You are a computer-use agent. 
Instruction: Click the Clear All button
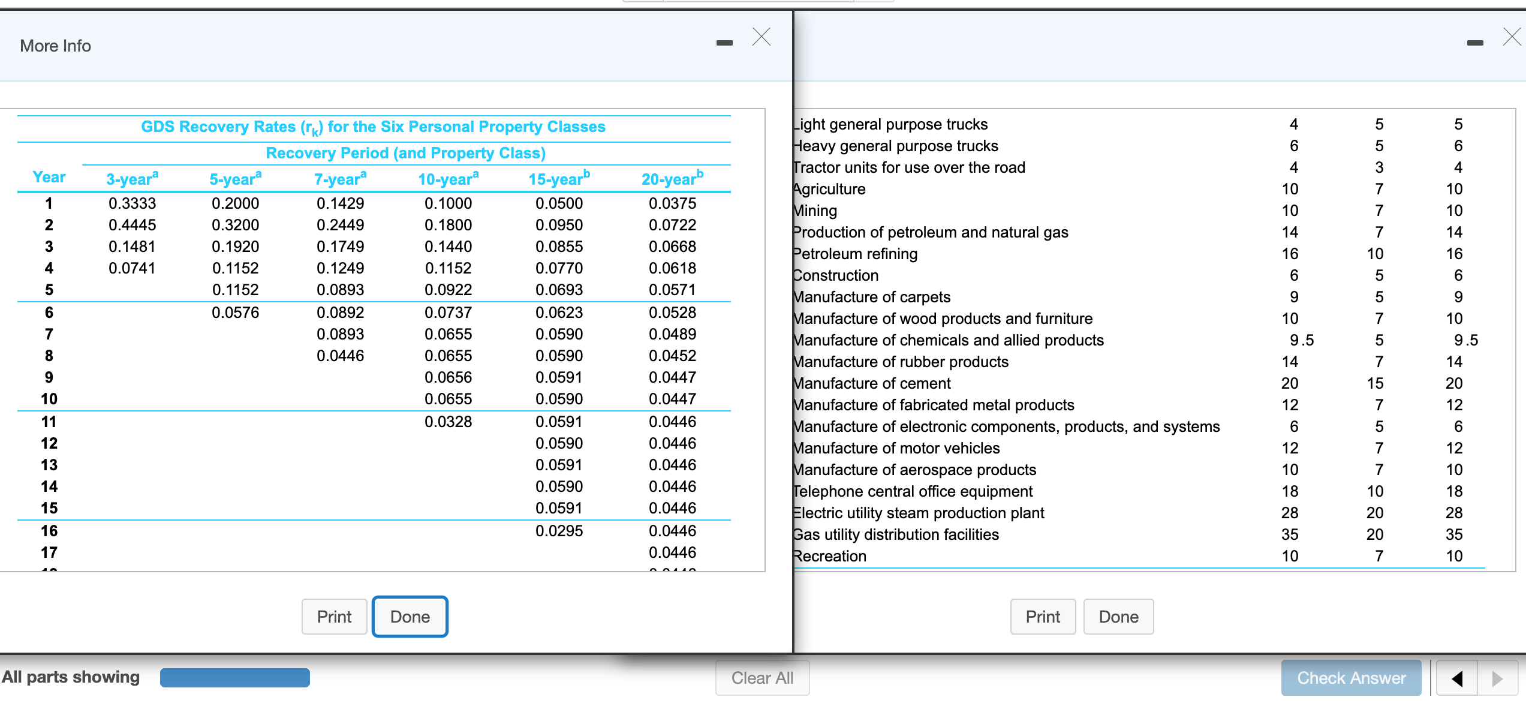tap(762, 678)
